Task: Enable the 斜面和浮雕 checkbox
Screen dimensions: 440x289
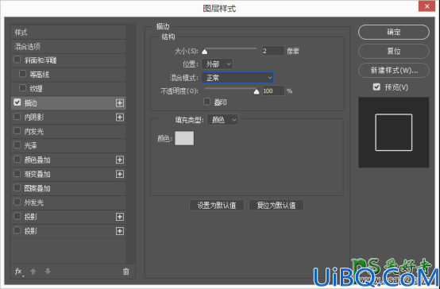Action: point(17,60)
